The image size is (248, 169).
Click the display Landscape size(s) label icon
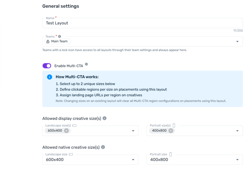74,126
